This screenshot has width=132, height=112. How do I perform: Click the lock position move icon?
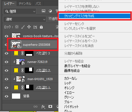(29, 27)
